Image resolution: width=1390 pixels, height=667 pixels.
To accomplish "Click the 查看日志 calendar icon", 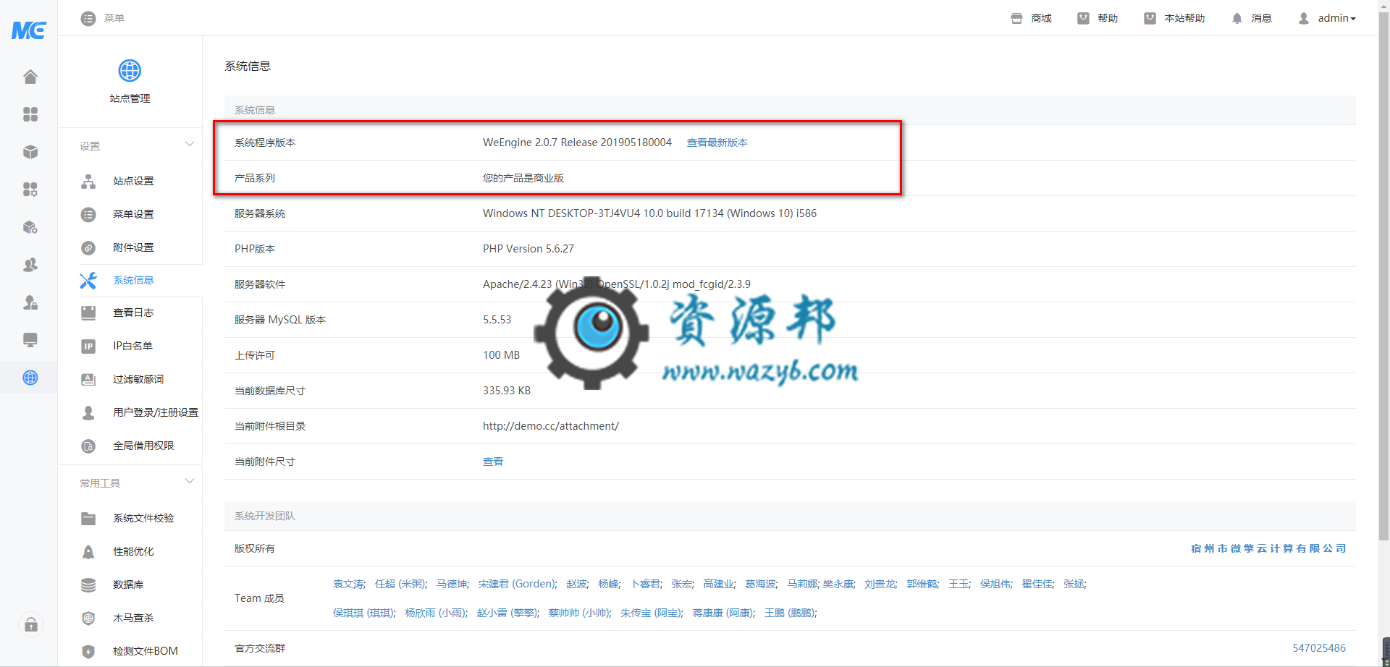I will tap(88, 313).
